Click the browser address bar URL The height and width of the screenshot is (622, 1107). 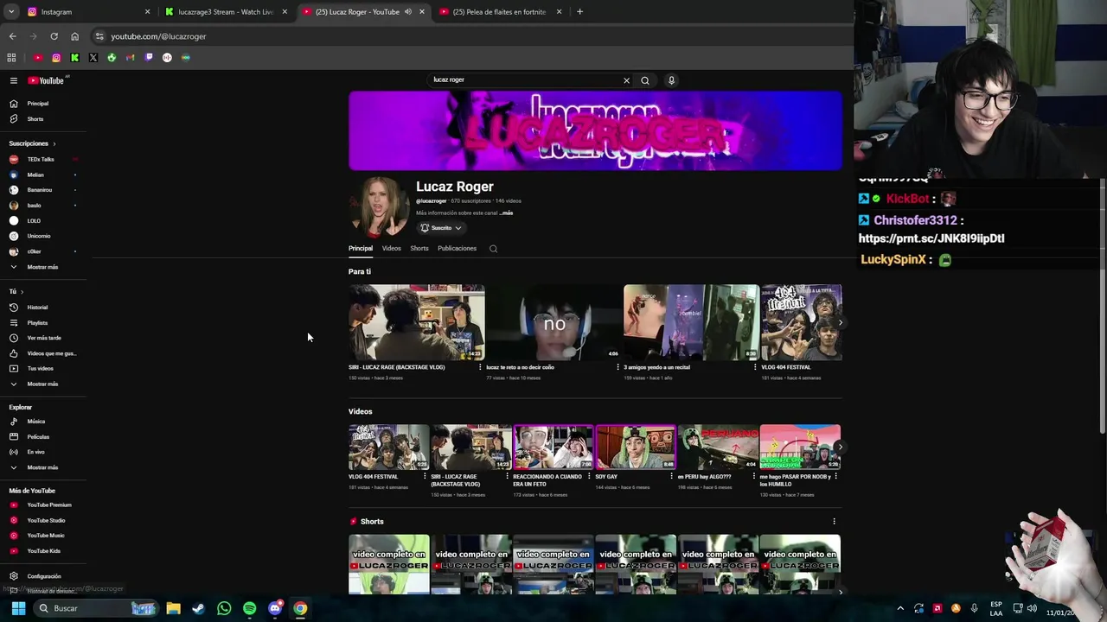(158, 36)
